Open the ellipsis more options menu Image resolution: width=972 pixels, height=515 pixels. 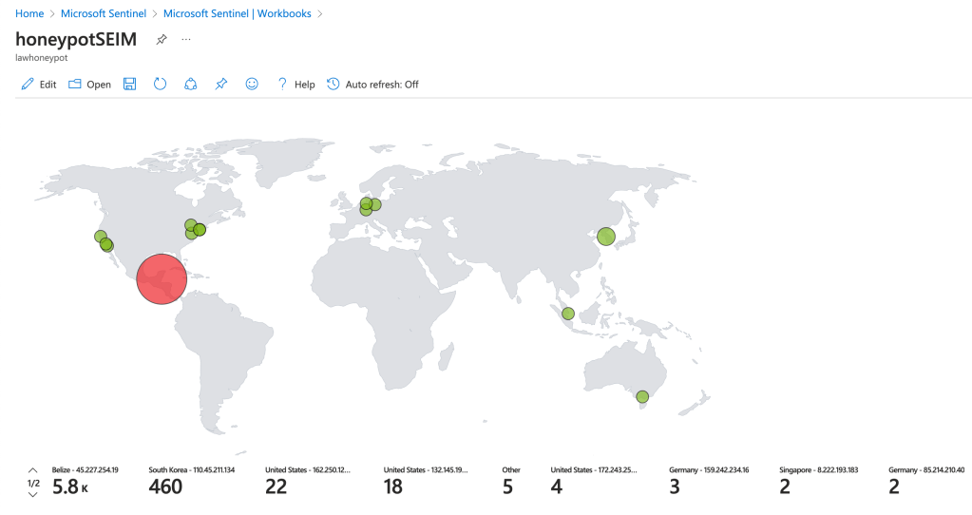click(186, 39)
